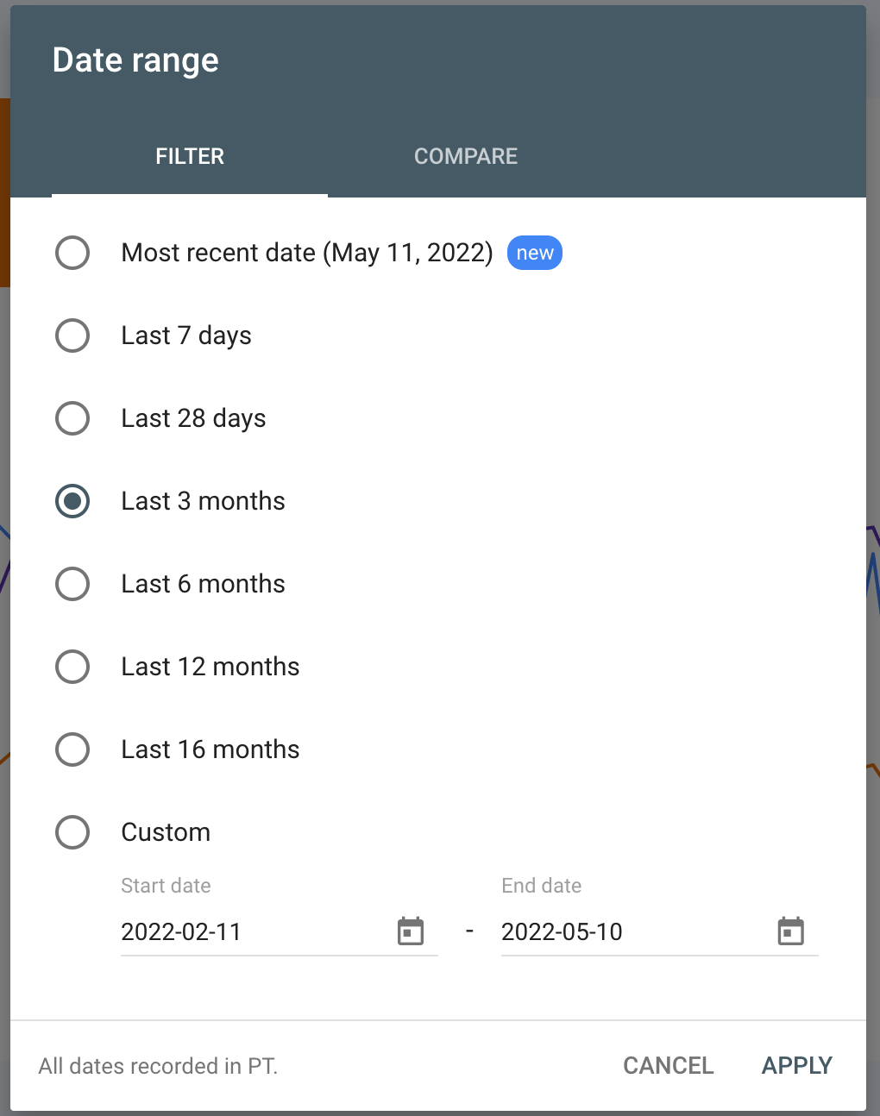Viewport: 880px width, 1116px height.
Task: Open the End date calendar picker icon
Action: (x=790, y=931)
